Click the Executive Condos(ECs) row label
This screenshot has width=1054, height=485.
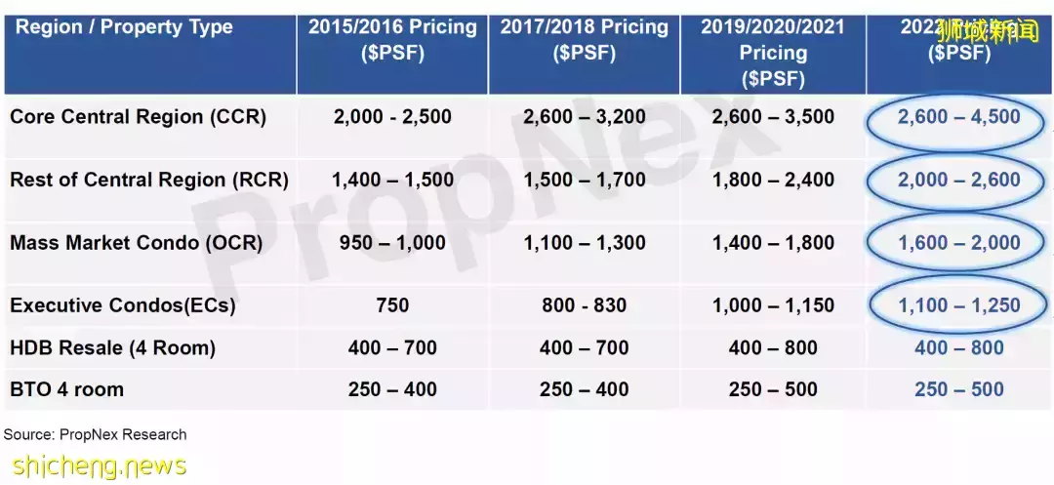[x=123, y=305]
